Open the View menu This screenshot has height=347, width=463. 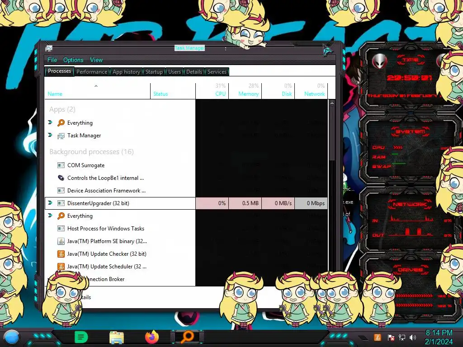(x=96, y=60)
